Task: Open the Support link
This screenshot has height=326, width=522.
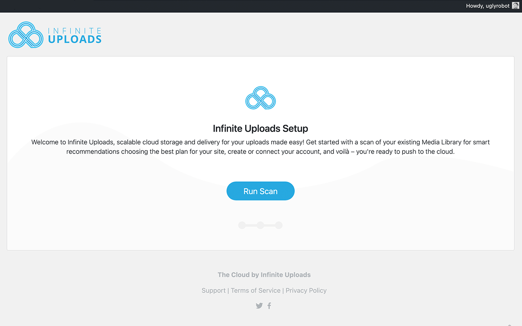Action: [x=213, y=291]
